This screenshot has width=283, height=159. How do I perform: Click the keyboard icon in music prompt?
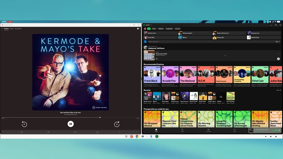tap(276, 42)
